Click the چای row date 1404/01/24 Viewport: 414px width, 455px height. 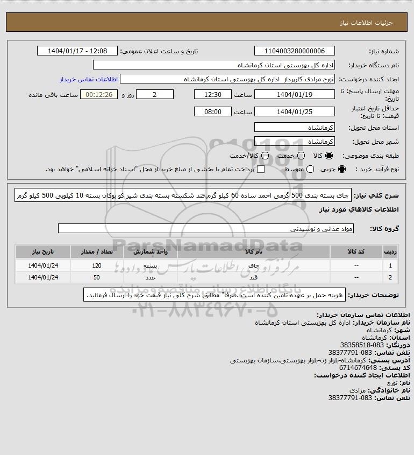point(43,265)
